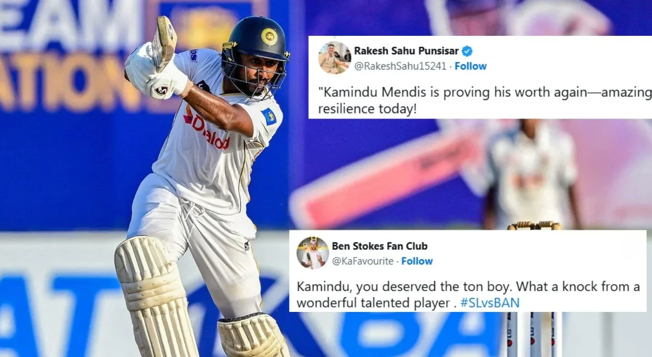
Task: Follow the @KaFavourite account
Action: click(417, 261)
